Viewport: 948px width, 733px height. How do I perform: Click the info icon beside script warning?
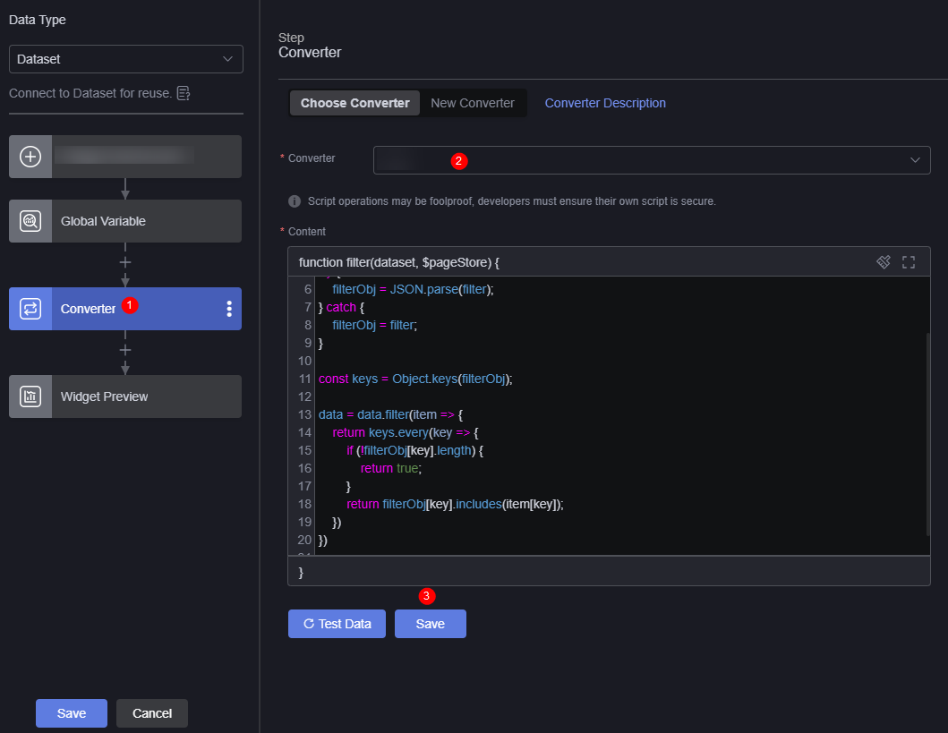tap(295, 201)
